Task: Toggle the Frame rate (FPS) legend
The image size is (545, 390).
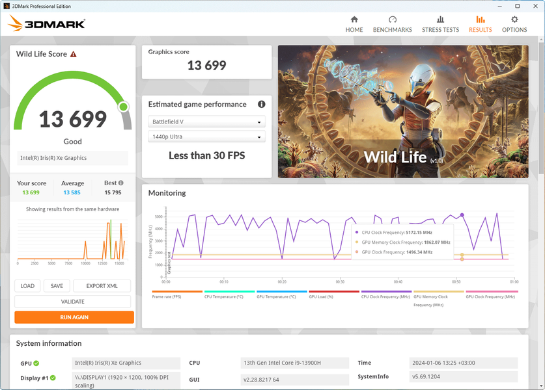Action: point(177,294)
